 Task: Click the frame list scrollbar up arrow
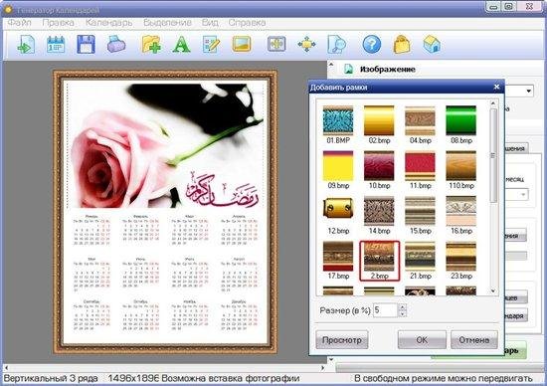(493, 103)
